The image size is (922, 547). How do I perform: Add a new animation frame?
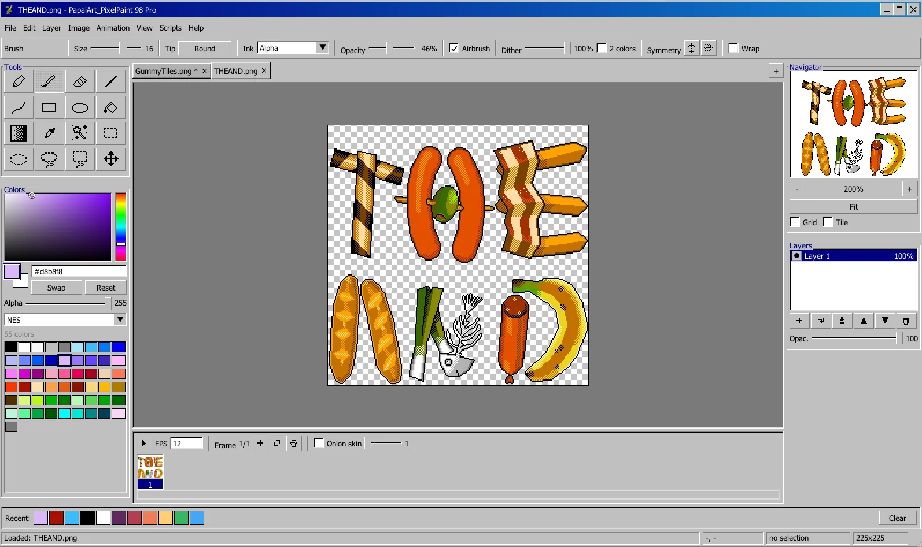pos(260,444)
